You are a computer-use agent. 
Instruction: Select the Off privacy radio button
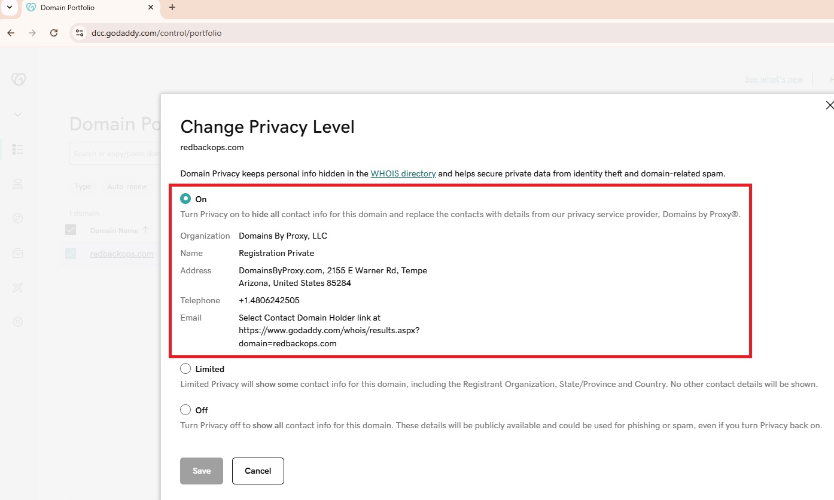coord(185,410)
